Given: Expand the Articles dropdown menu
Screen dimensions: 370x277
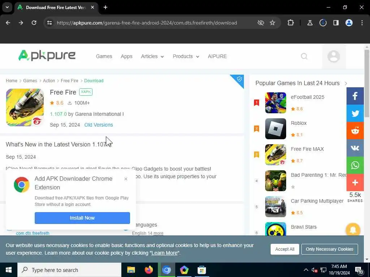Looking at the screenshot, I should tap(152, 56).
